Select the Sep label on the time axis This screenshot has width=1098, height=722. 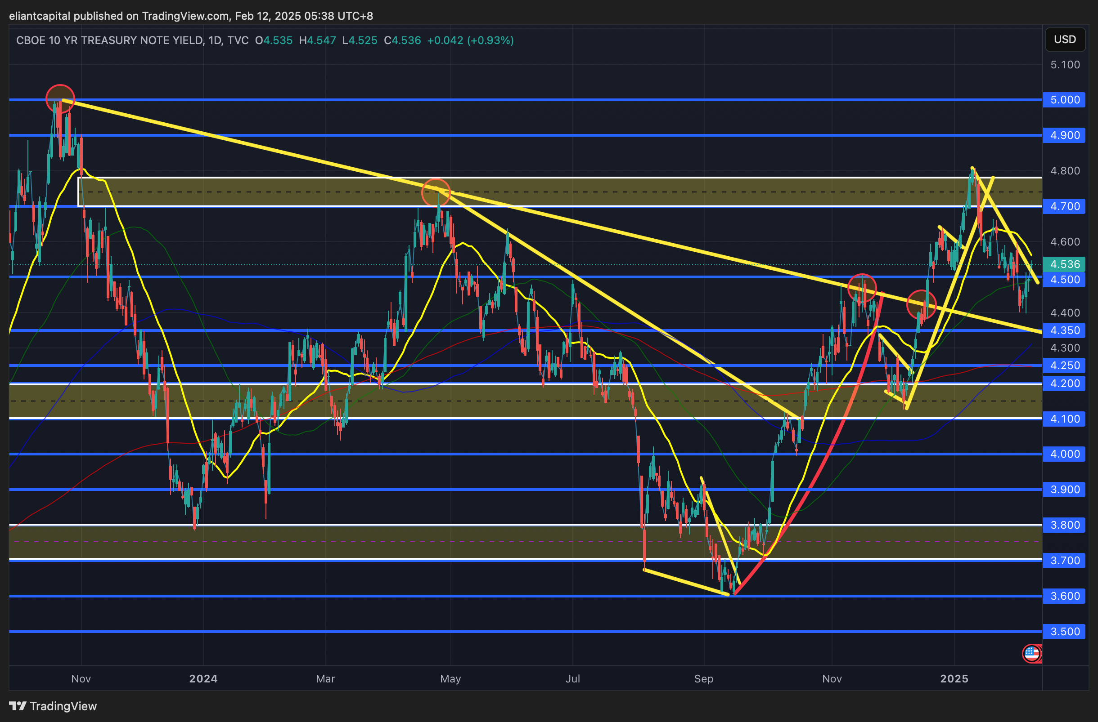[x=703, y=679]
